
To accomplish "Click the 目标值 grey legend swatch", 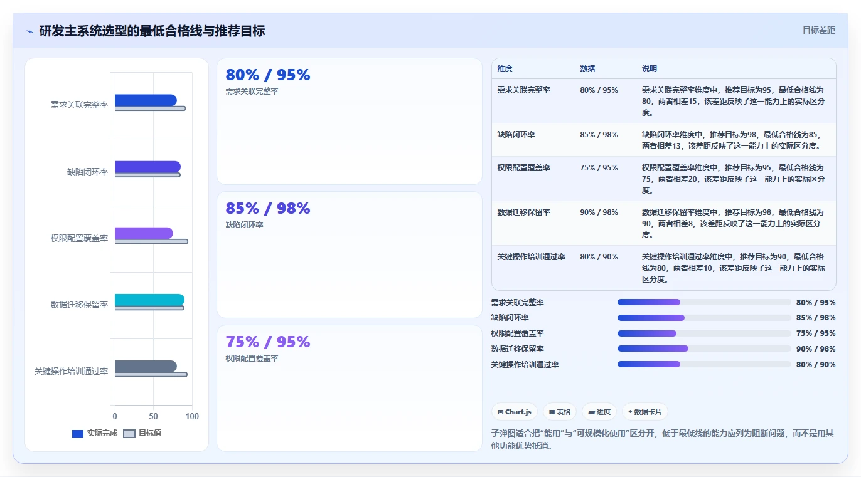I will tap(129, 434).
